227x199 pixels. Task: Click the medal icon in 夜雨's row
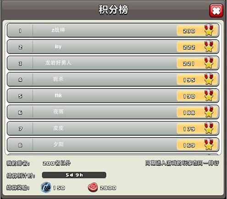(x=209, y=112)
